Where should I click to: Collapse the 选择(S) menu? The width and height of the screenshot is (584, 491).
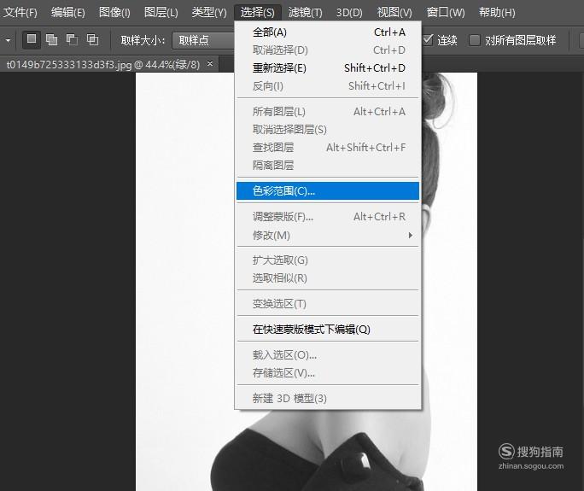pos(257,12)
